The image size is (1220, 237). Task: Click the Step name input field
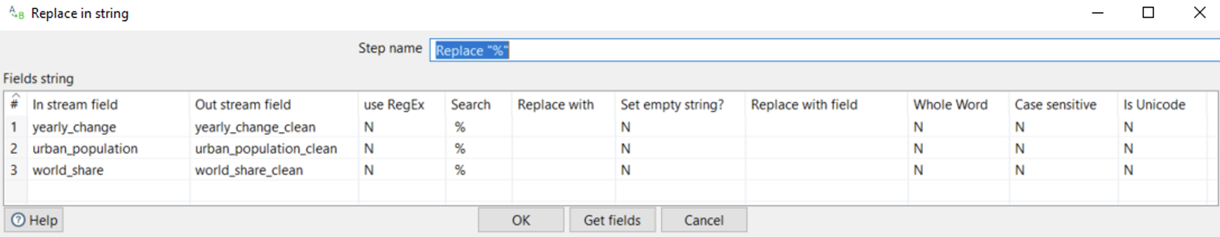click(x=824, y=50)
